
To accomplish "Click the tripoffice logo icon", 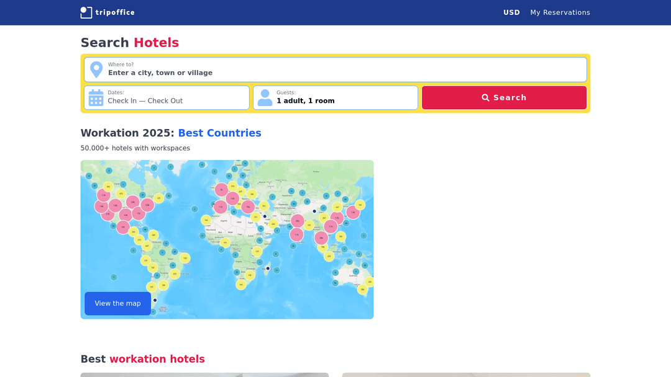I will click(86, 12).
